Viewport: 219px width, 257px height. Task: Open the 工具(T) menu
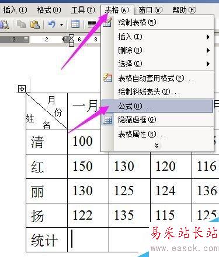pyautogui.click(x=83, y=10)
